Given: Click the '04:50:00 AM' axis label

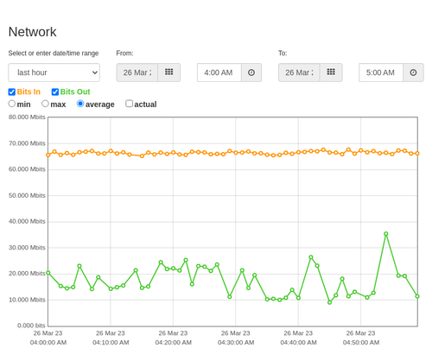Looking at the screenshot, I should (x=361, y=343).
